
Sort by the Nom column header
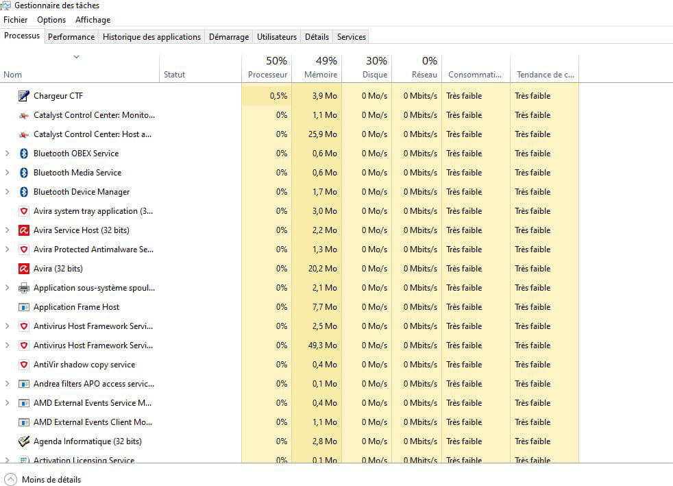(x=79, y=68)
